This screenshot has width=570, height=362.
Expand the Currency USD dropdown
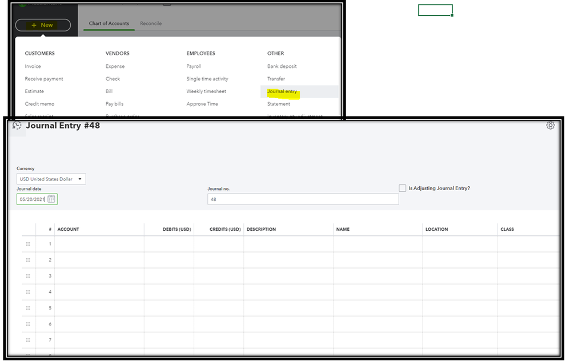tap(51, 179)
